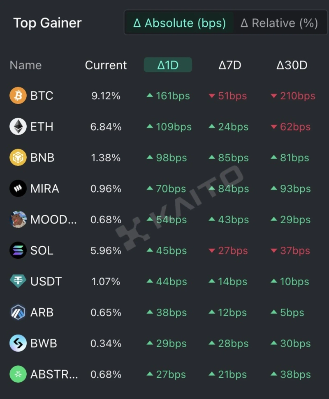Click the MIRA black round icon
329x399 pixels.
18,188
